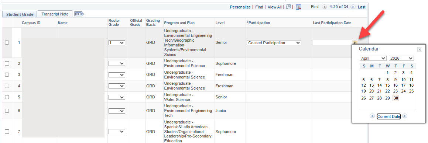Click the Campus ID column header

coord(31,22)
